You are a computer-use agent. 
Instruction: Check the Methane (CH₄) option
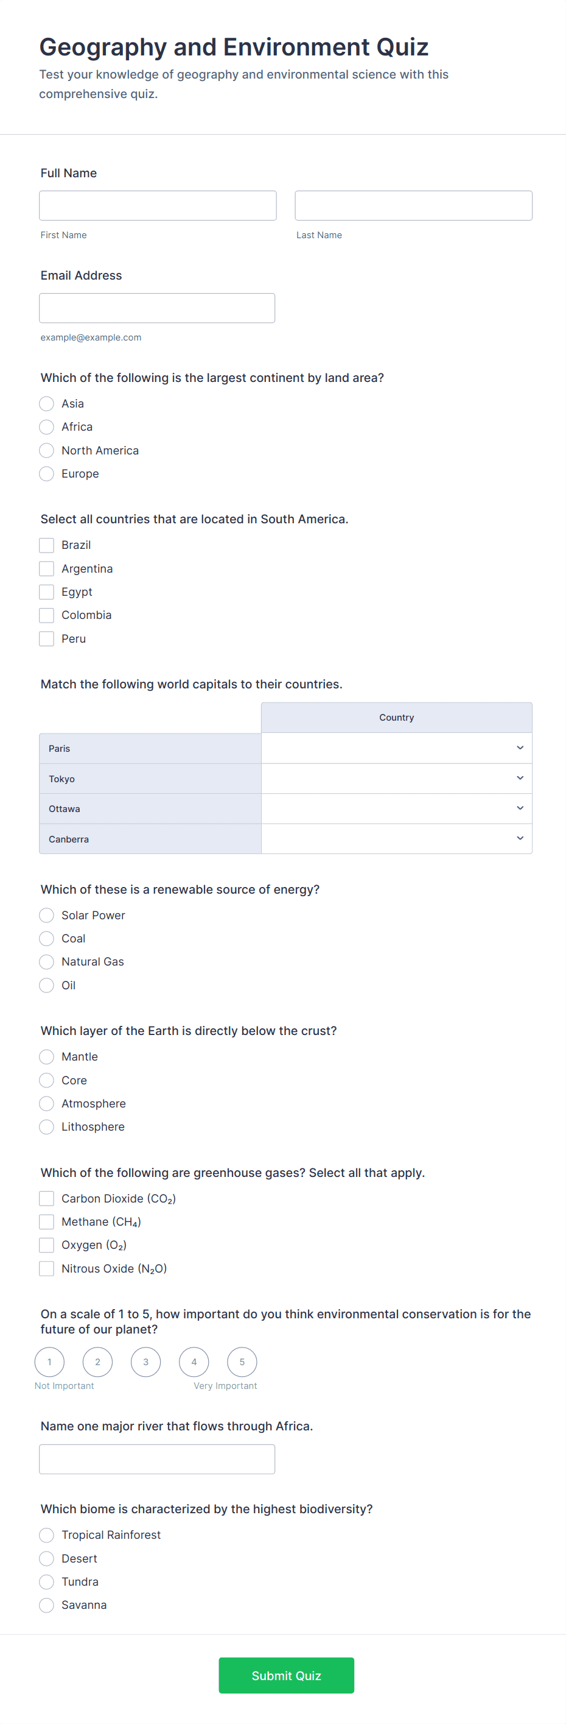pyautogui.click(x=46, y=1221)
